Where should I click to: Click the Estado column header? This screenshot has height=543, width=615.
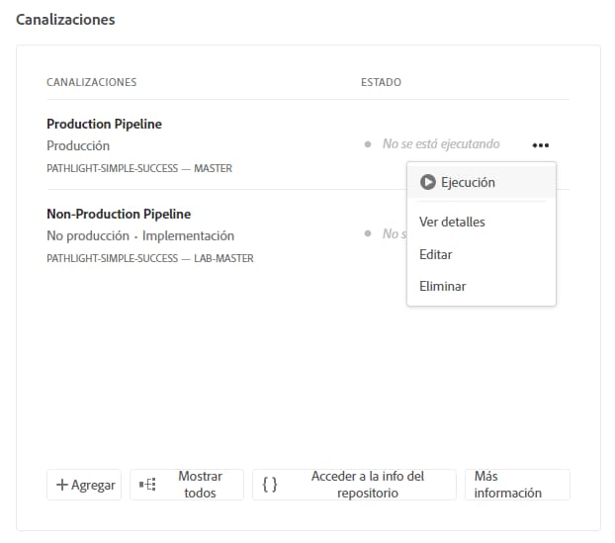[381, 82]
